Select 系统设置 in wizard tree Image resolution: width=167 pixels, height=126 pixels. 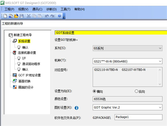[x=24, y=41]
